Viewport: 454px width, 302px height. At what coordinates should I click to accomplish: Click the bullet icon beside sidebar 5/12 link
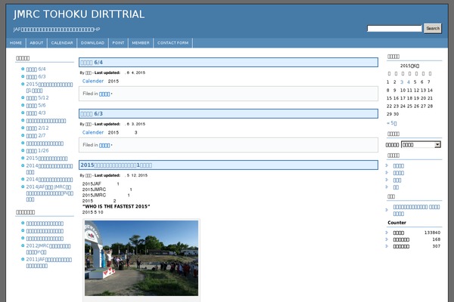coord(23,97)
